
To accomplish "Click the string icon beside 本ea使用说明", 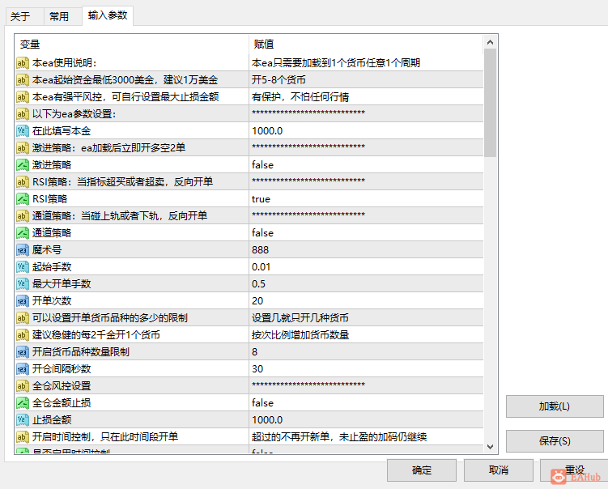I will [x=23, y=63].
